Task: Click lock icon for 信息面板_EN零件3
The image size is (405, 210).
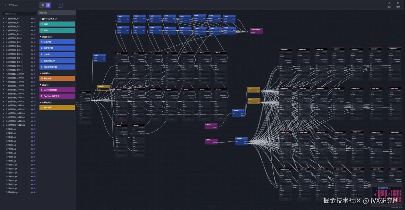Action: [32, 82]
